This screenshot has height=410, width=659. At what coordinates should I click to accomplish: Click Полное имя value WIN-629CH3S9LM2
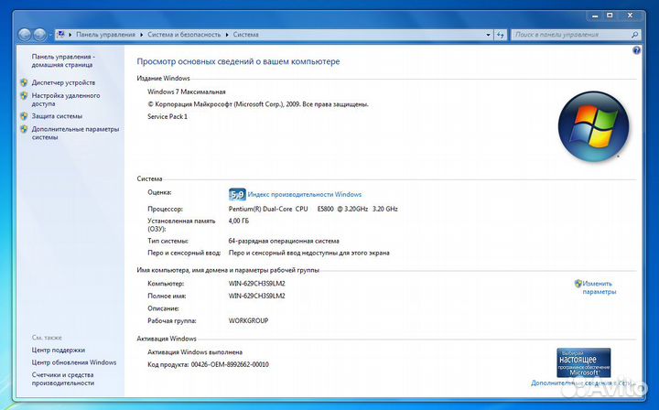[x=257, y=296]
